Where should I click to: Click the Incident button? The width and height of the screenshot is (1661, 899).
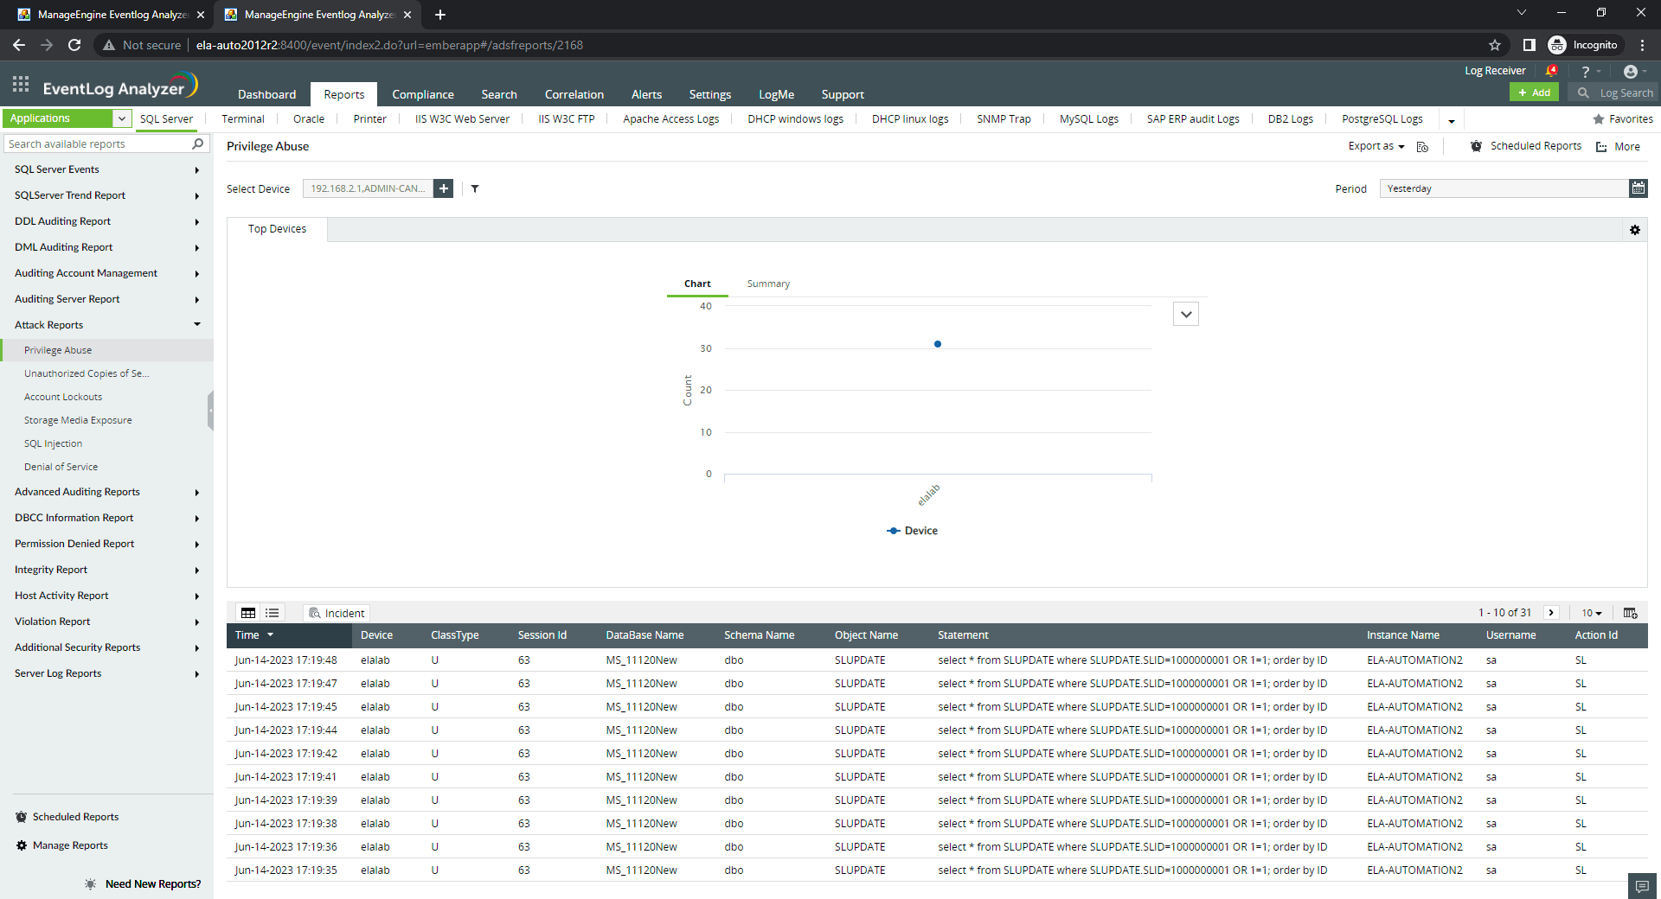[x=337, y=613]
